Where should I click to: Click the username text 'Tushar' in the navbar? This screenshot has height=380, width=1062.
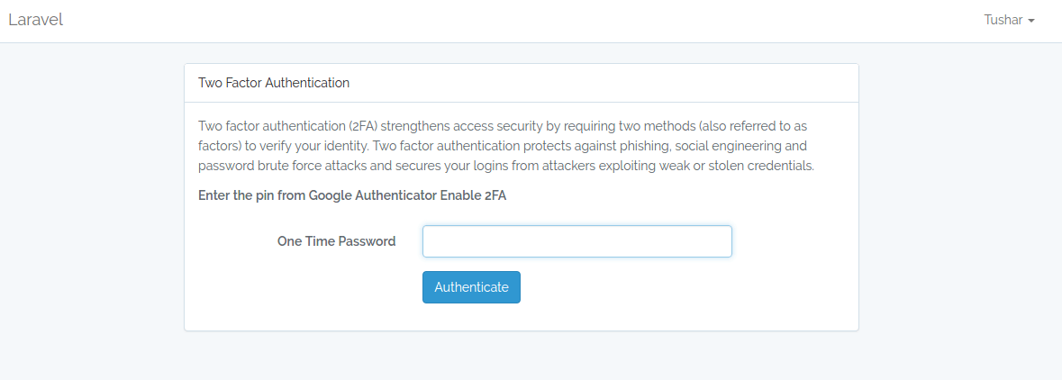1003,20
